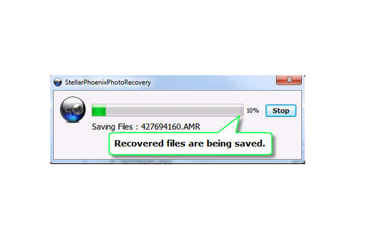Click the green callout pointer tip near progress bar

point(240,116)
